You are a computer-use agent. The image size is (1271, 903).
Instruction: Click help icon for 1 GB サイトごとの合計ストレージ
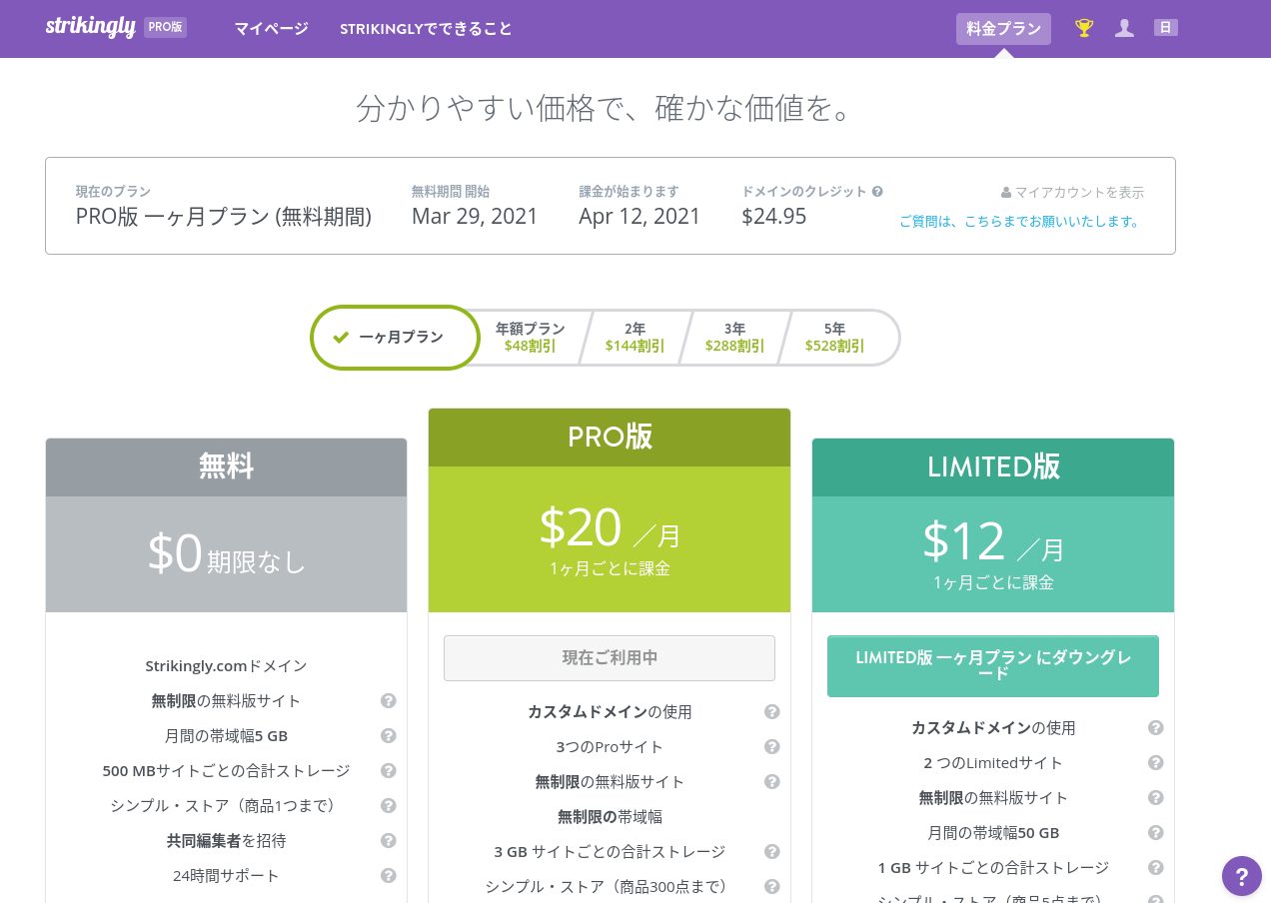click(1156, 868)
